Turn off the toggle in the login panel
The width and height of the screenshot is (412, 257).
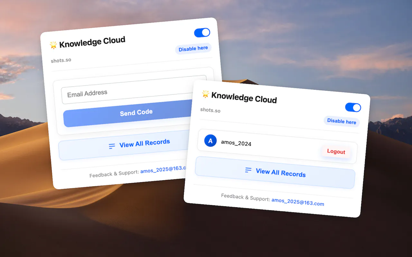point(202,33)
